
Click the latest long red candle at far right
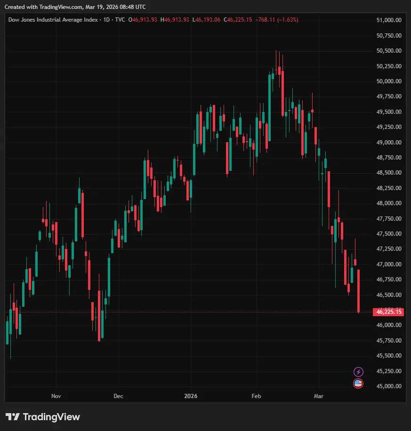pos(358,291)
